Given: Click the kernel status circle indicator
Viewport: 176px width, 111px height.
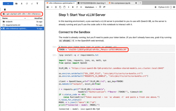Looking at the screenshot, I should (171, 7).
